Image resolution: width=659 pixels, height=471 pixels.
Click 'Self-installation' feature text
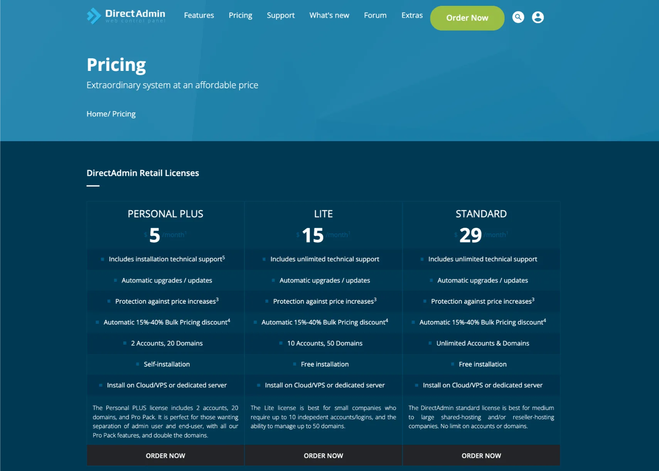167,364
